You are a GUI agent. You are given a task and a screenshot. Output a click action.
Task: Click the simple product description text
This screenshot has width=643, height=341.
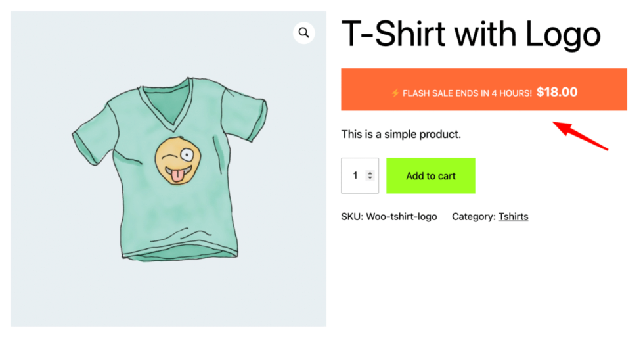point(401,135)
